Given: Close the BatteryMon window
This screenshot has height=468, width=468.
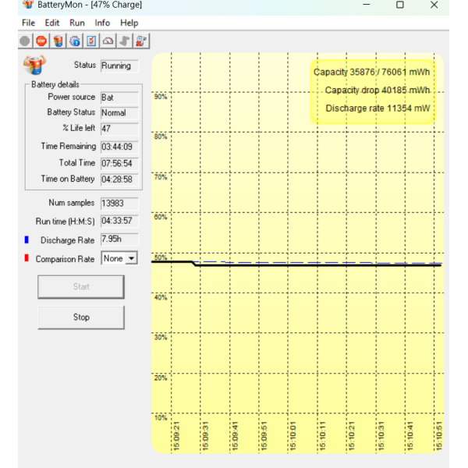Looking at the screenshot, I should click(434, 5).
